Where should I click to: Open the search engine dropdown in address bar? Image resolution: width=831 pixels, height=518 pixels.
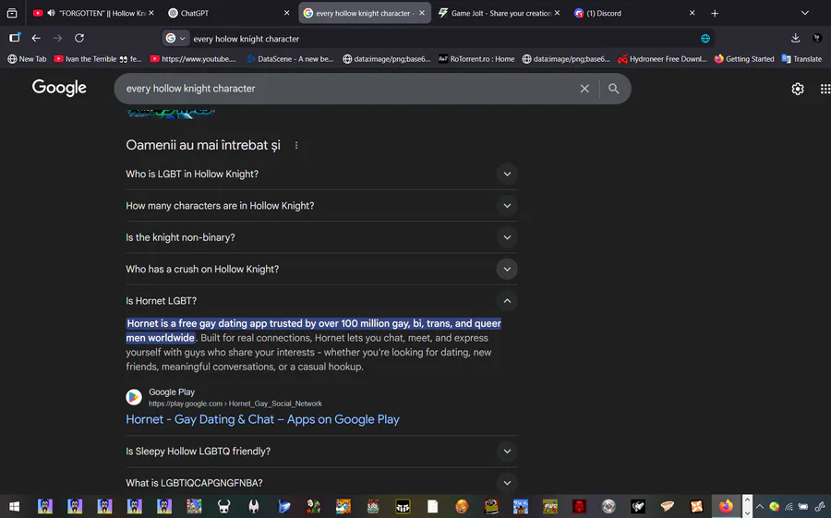coord(176,38)
